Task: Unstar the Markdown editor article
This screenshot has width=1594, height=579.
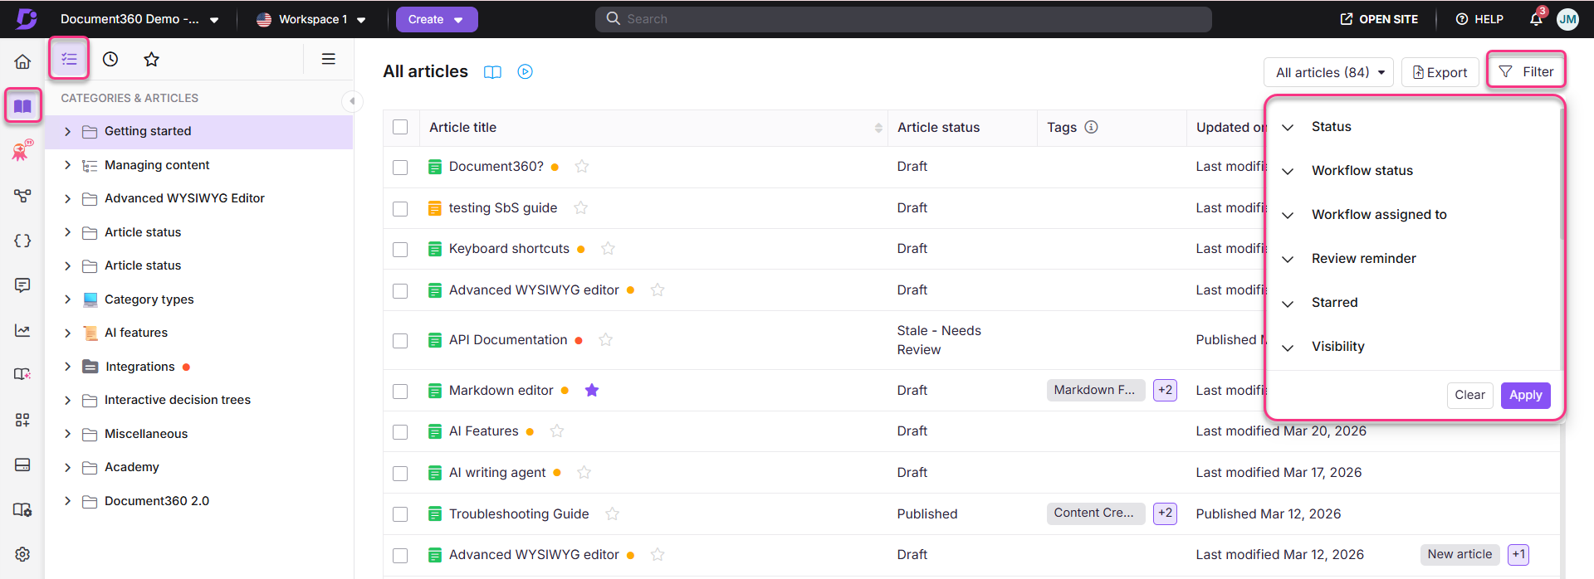Action: pos(592,390)
